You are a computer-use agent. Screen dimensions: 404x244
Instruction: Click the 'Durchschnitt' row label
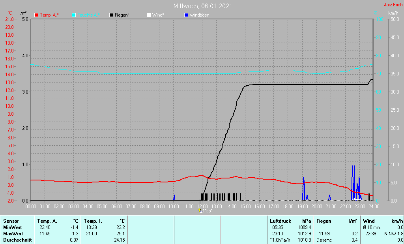pos(17,240)
